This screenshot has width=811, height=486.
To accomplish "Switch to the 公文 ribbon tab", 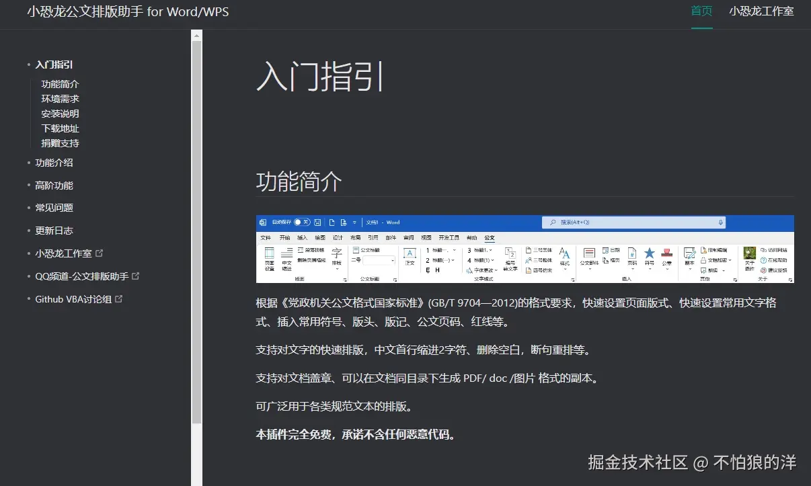I will [x=490, y=238].
